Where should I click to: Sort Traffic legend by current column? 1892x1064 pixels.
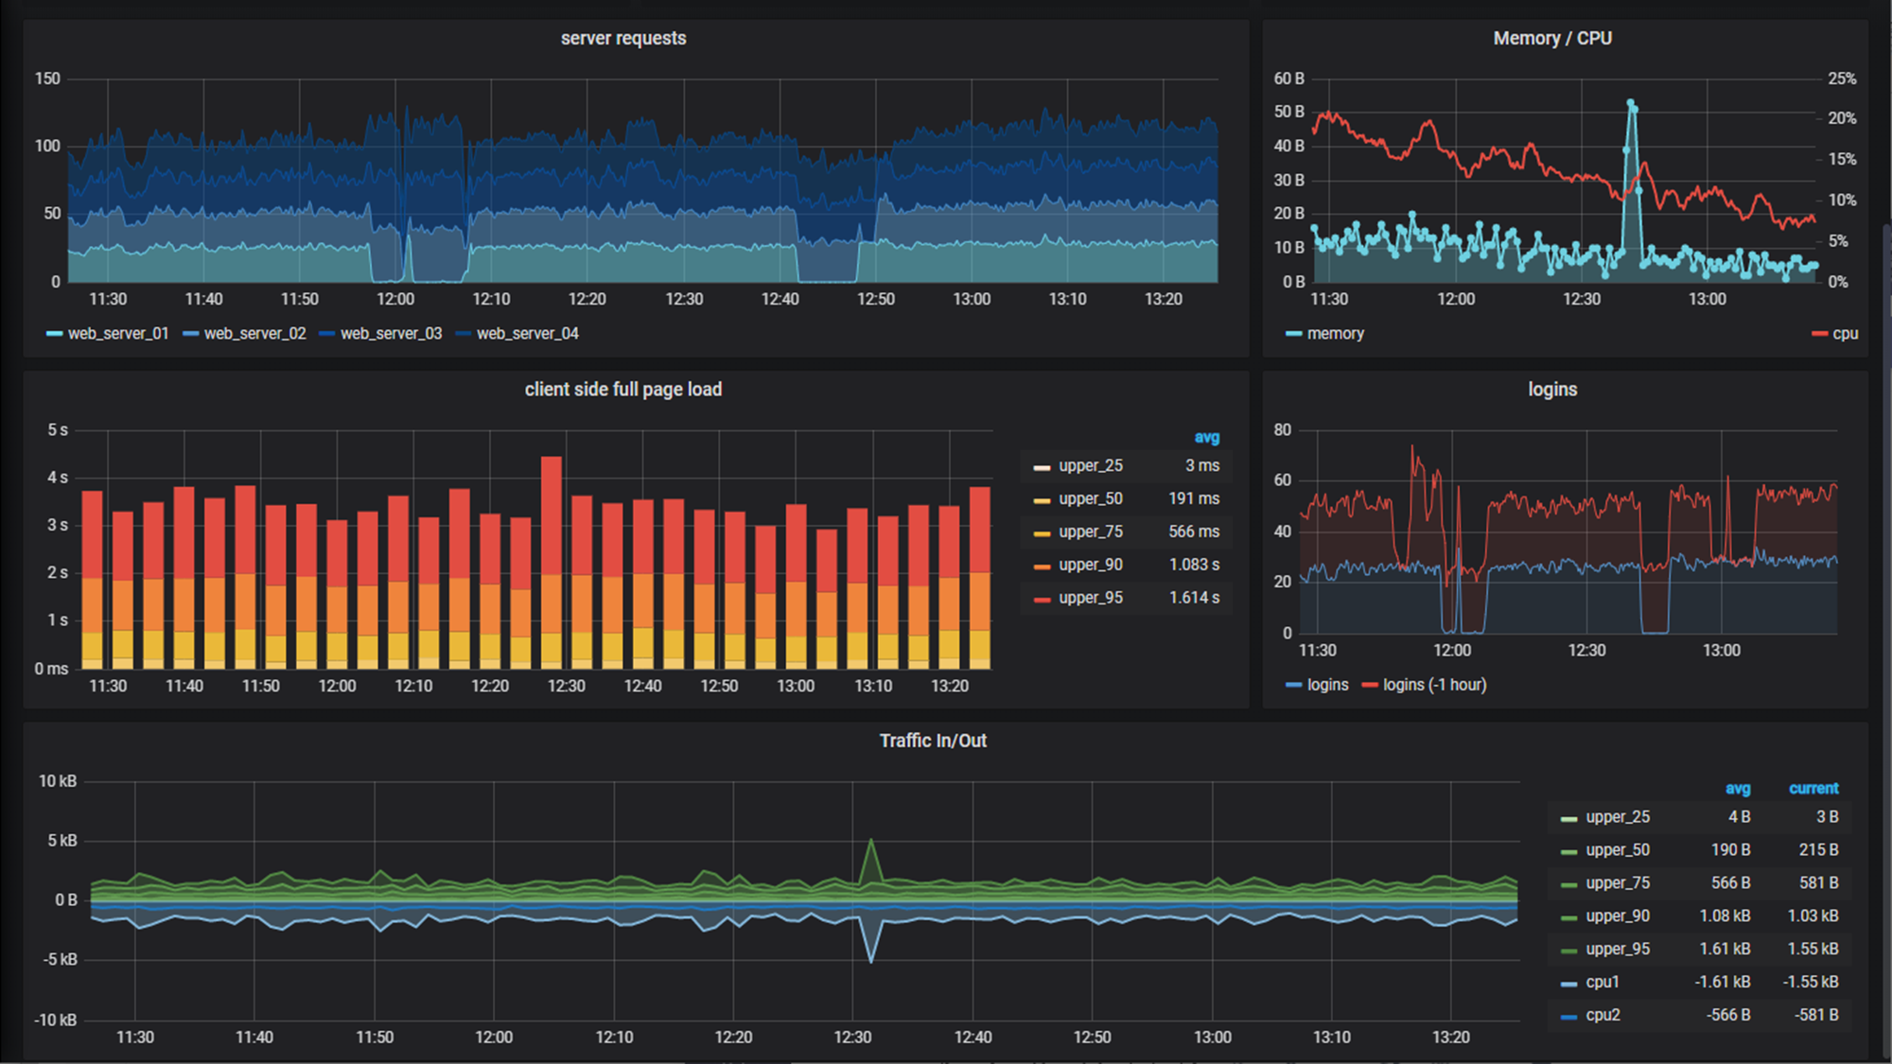pos(1813,789)
